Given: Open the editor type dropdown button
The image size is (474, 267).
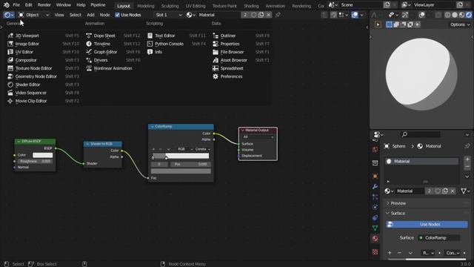Looking at the screenshot, I should 9,15.
